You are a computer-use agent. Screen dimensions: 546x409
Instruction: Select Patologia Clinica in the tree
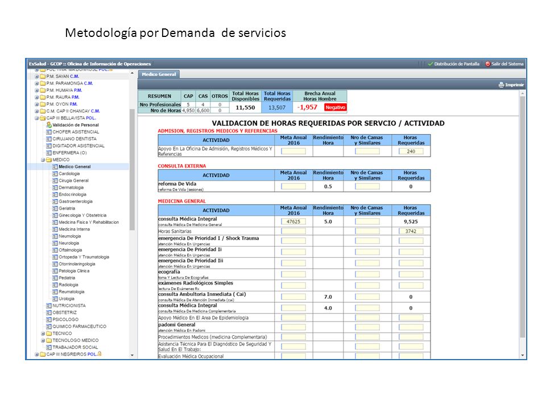[x=74, y=271]
